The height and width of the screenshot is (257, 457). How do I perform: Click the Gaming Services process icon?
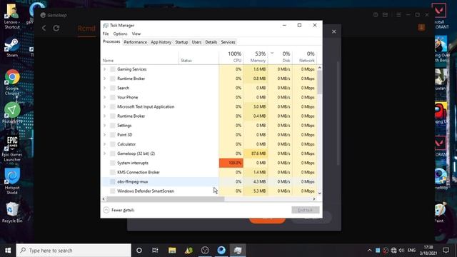pos(113,69)
